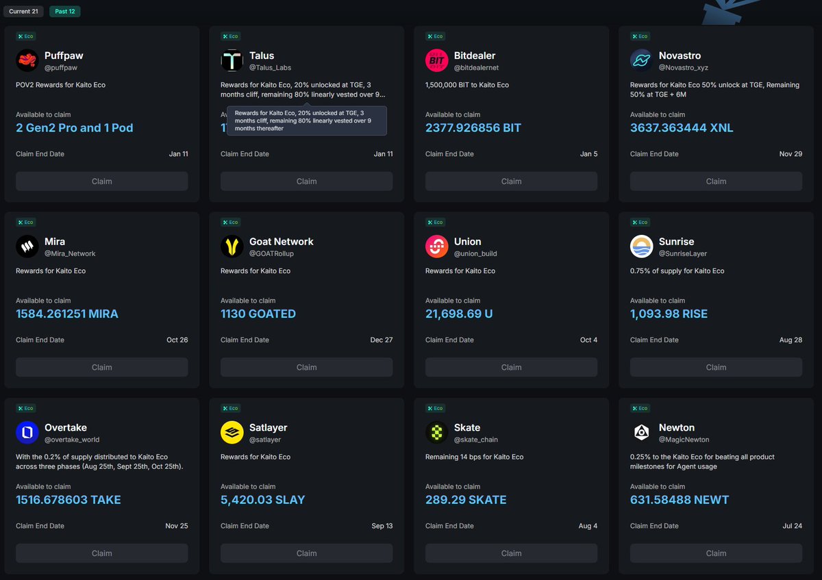Click the Goat Network card title
Image resolution: width=822 pixels, height=580 pixels.
282,242
